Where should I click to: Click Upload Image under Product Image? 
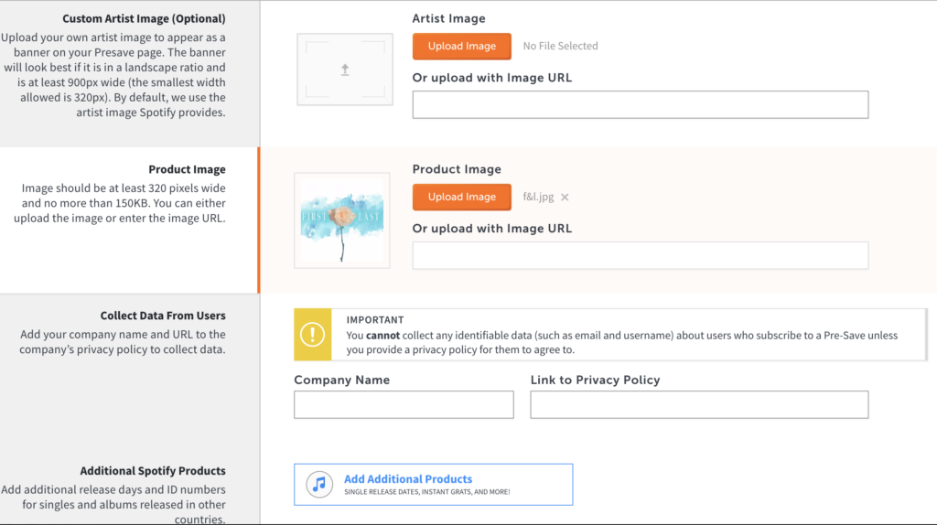pyautogui.click(x=462, y=197)
